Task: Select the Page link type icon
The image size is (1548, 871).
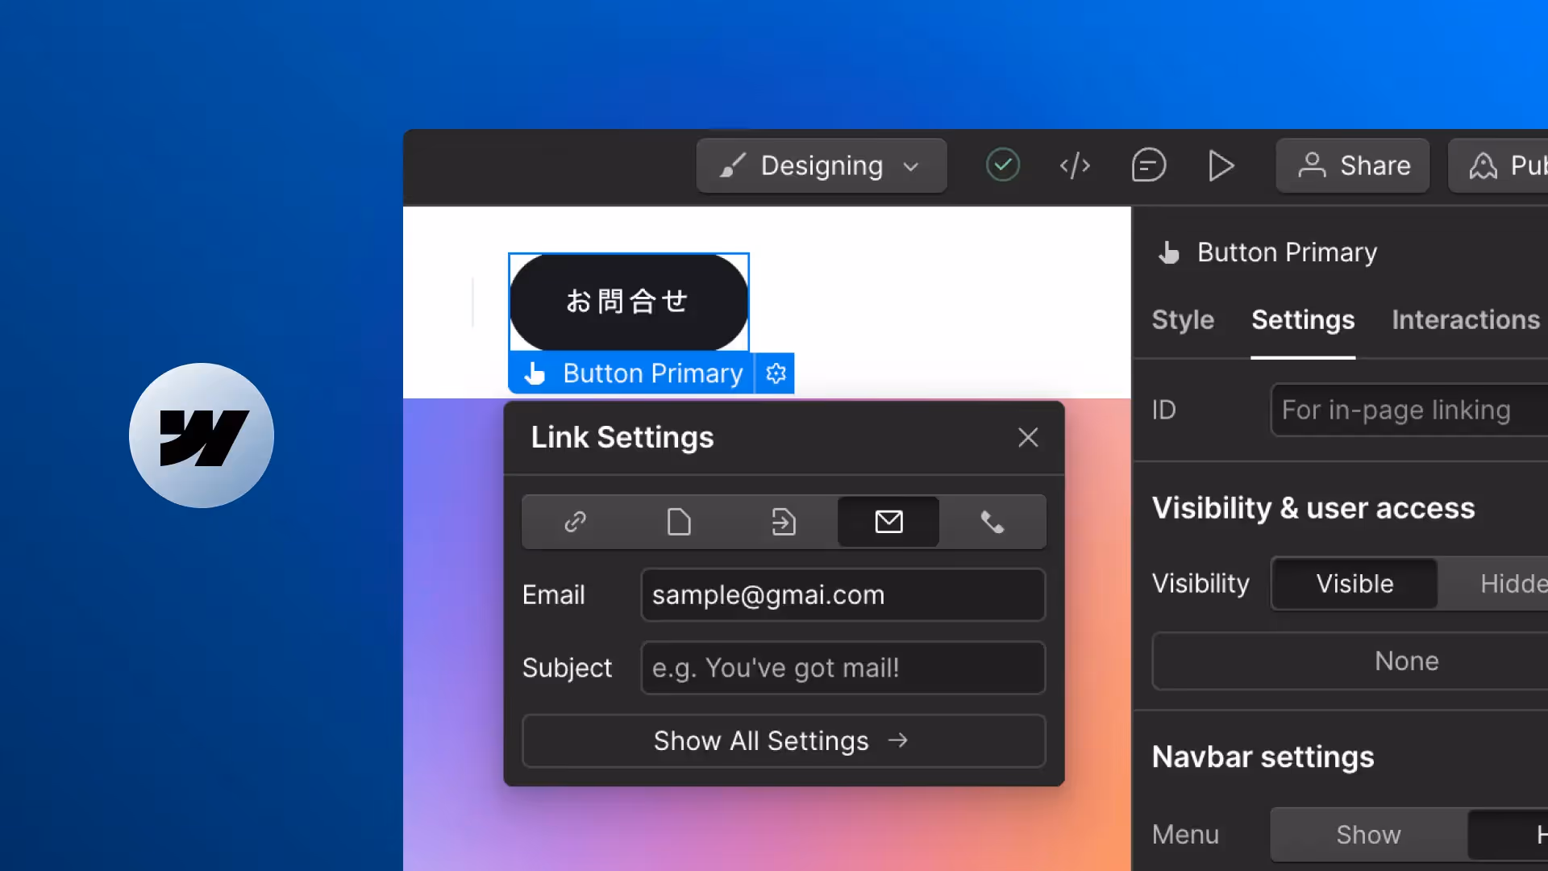Action: pyautogui.click(x=679, y=522)
